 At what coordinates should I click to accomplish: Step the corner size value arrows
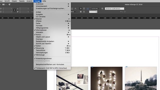pyautogui.click(x=90, y=9)
